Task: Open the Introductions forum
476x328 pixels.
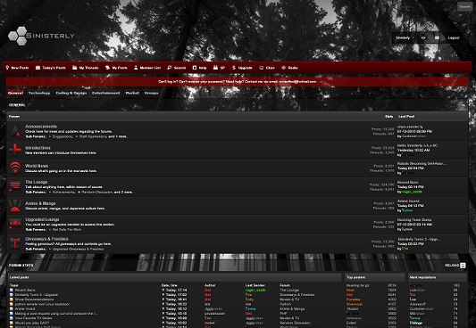Action: click(x=38, y=148)
